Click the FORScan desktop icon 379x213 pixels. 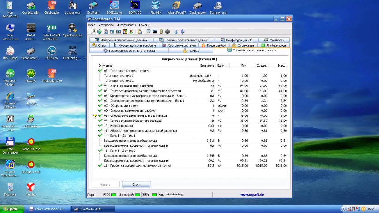point(51,53)
